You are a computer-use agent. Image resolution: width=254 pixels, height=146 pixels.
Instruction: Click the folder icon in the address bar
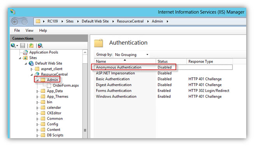point(38,21)
